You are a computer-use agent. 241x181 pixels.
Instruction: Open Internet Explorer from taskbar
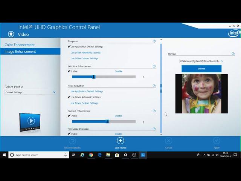[82, 155]
